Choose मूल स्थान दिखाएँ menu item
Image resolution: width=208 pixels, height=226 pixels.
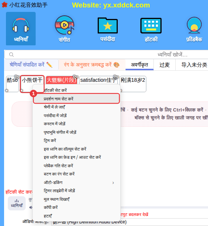tap(77, 199)
